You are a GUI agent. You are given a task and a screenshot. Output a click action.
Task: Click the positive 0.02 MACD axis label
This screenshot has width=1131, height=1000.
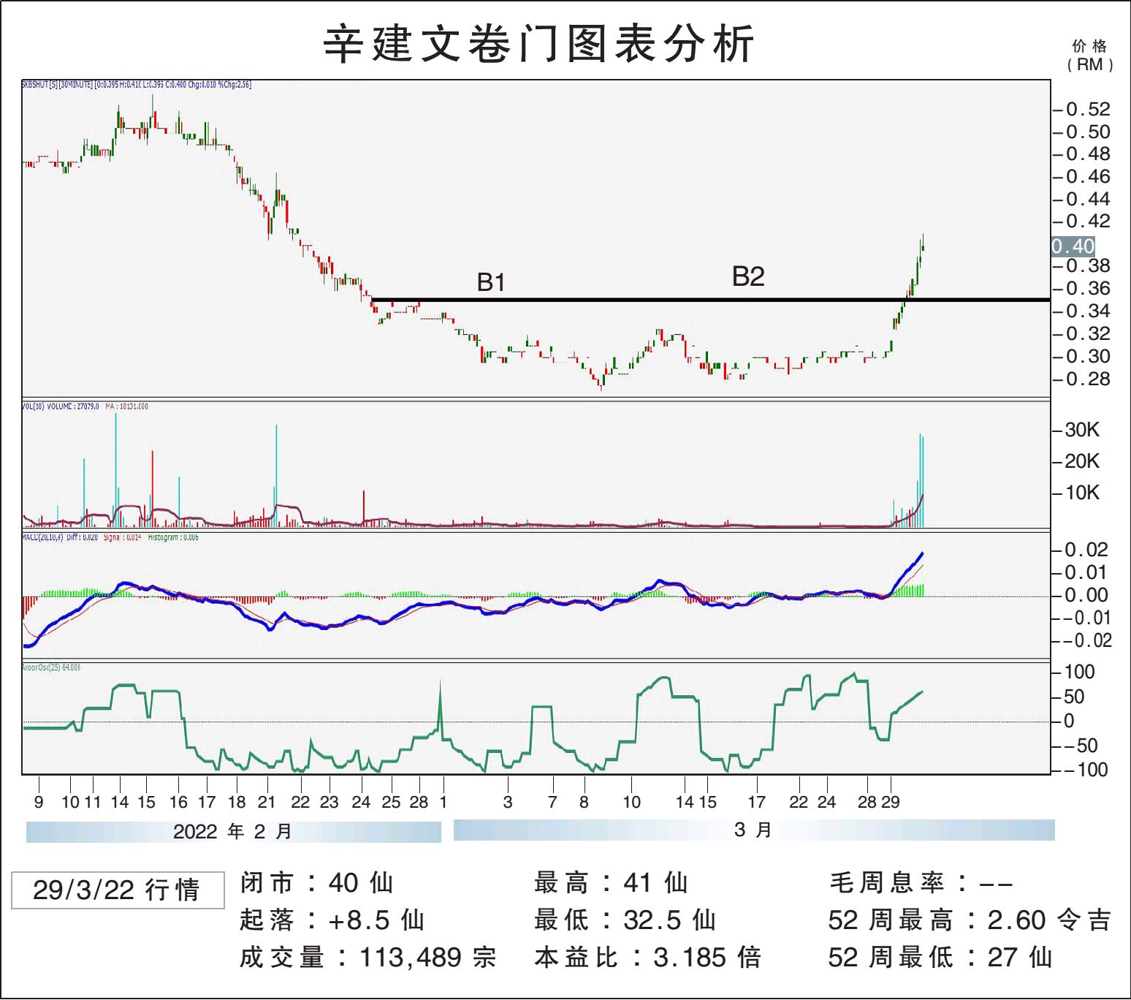click(x=1086, y=550)
